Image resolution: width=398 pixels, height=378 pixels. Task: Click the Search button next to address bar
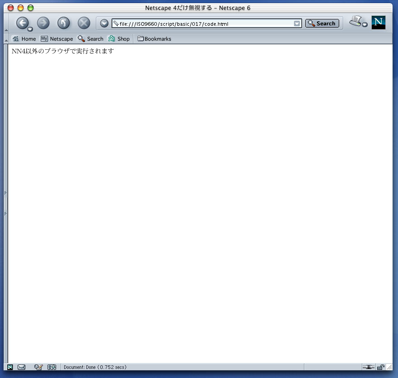[x=322, y=24]
